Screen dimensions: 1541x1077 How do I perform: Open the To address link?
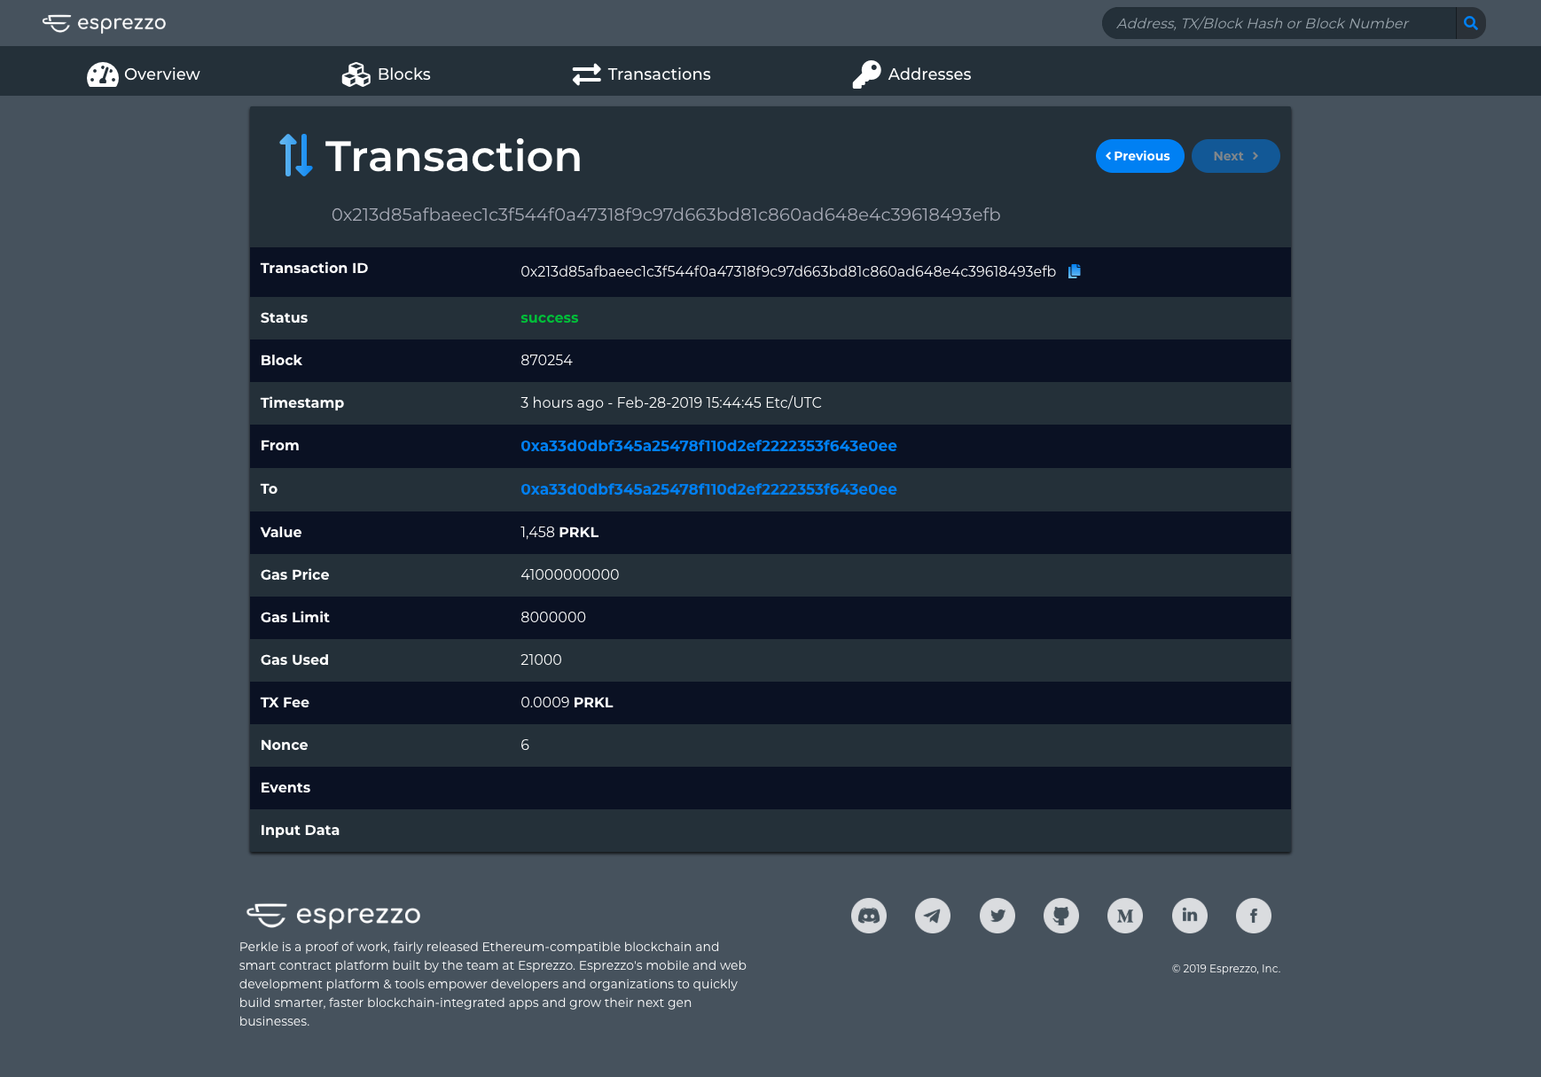[x=708, y=489]
